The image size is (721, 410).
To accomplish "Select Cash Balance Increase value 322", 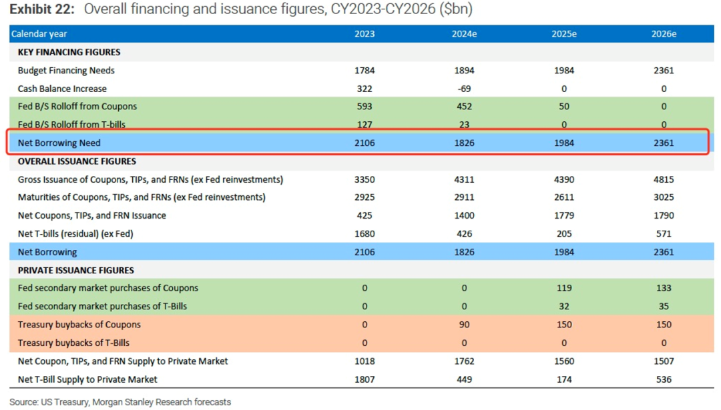I will coord(365,89).
